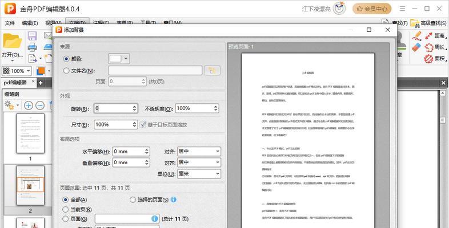The width and height of the screenshot is (449, 228).
Task: Click the 会员中心 member center button
Action: (372, 9)
